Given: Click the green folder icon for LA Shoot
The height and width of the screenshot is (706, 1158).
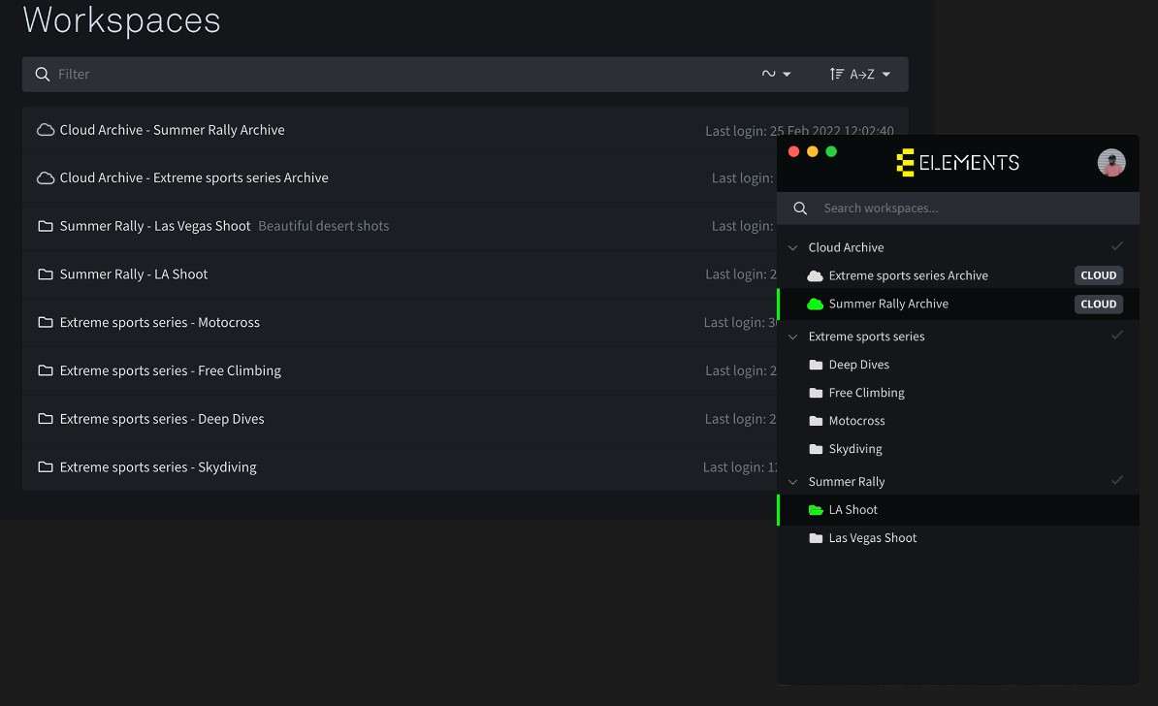Looking at the screenshot, I should coord(816,510).
